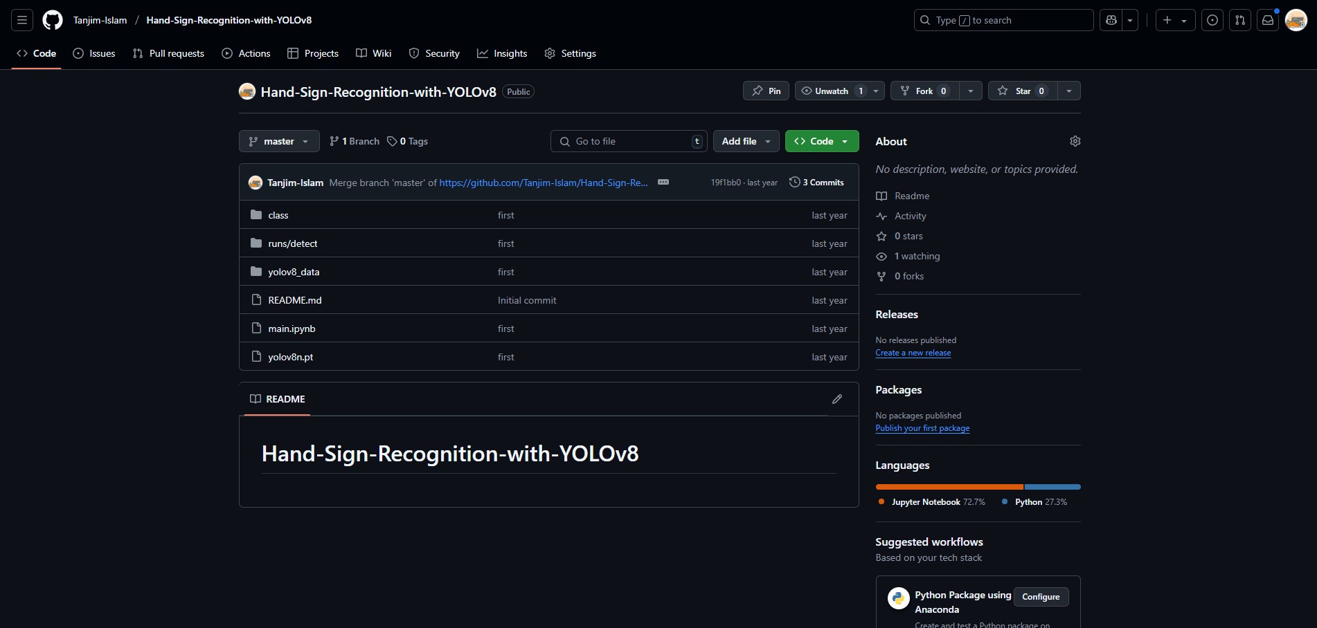Click the Jupyter Notebook orange language bar
This screenshot has width=1317, height=628.
[x=949, y=487]
